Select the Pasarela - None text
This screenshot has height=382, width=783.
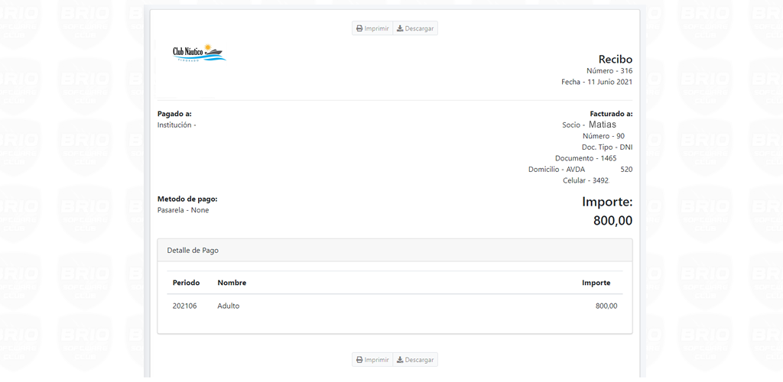(184, 210)
